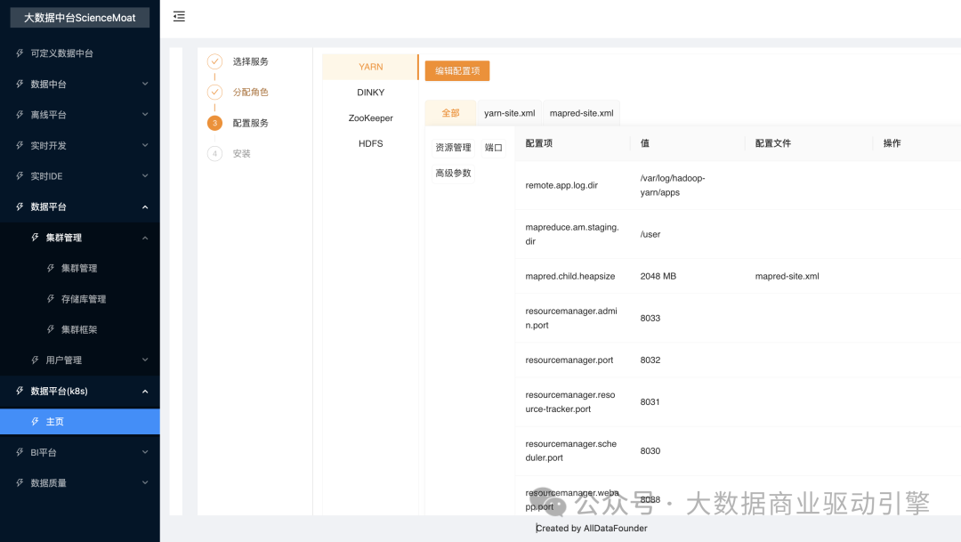The height and width of the screenshot is (542, 961).
Task: Click step 3 配置服务 circle
Action: click(214, 123)
